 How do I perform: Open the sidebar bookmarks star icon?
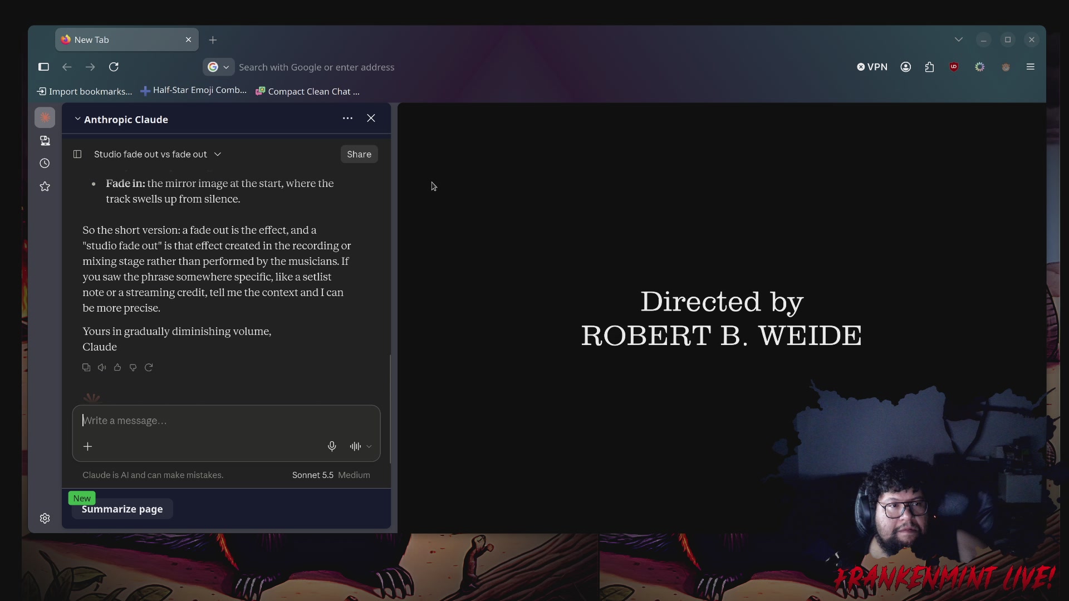pyautogui.click(x=45, y=186)
